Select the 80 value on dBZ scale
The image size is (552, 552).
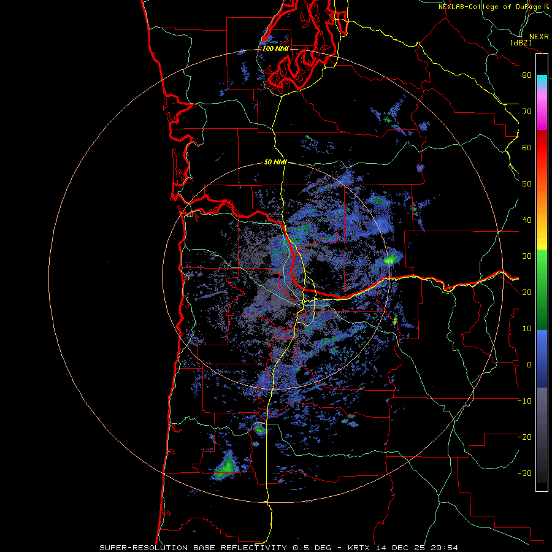tap(527, 75)
